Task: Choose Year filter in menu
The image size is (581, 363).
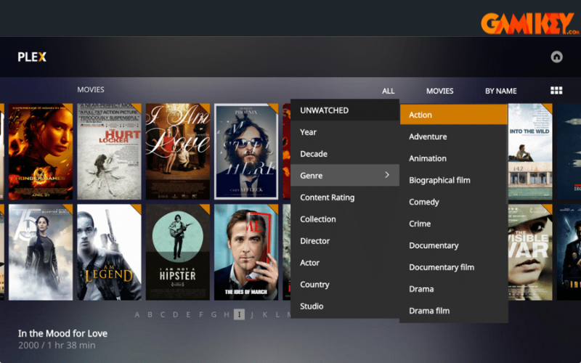Action: click(x=345, y=132)
